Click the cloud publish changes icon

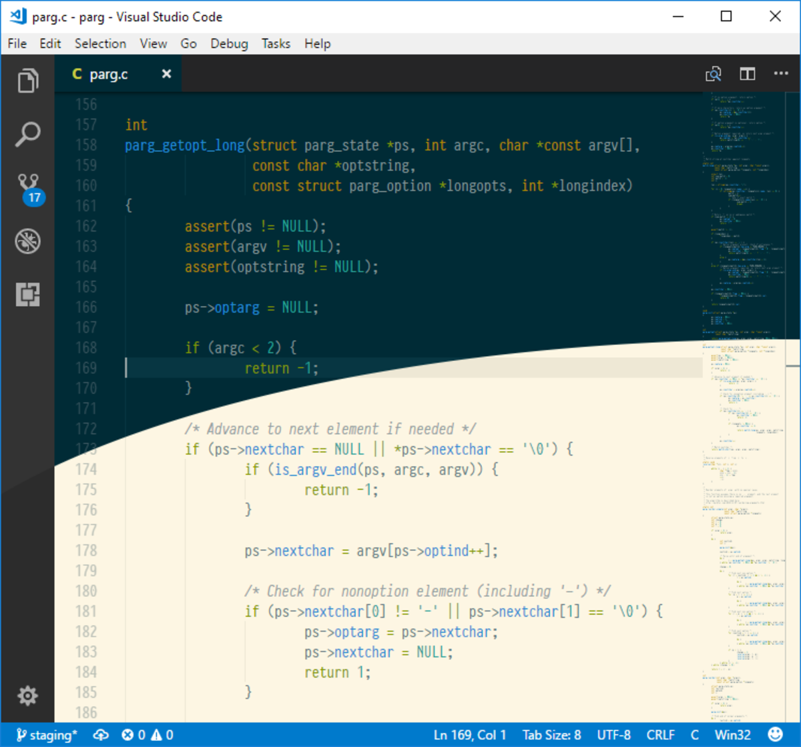[x=101, y=735]
